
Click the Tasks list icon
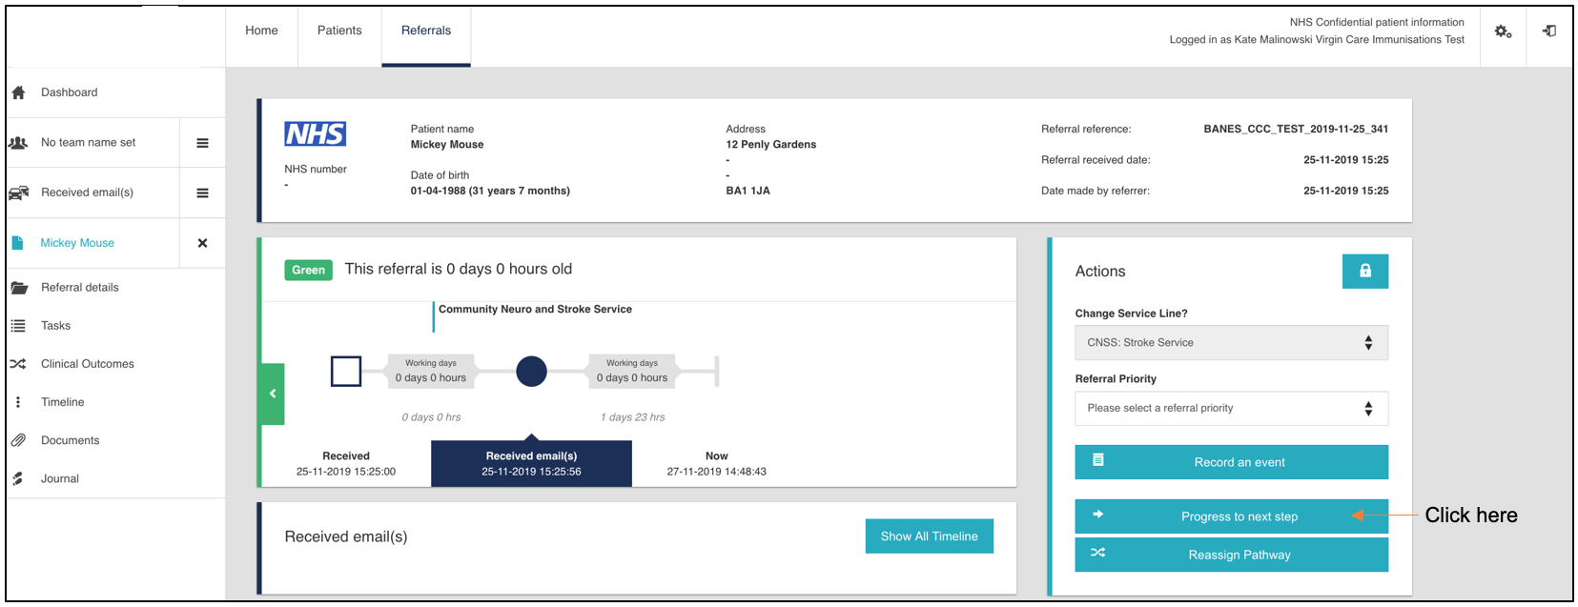[x=18, y=326]
